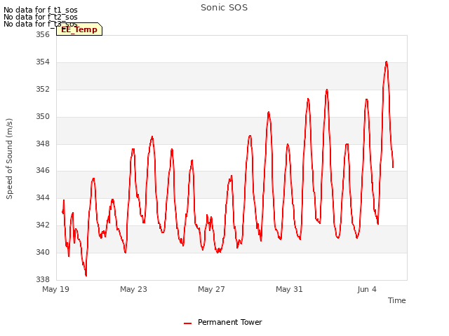
Task: Click 'No data for f_t2_sos' message
Action: (41, 17)
